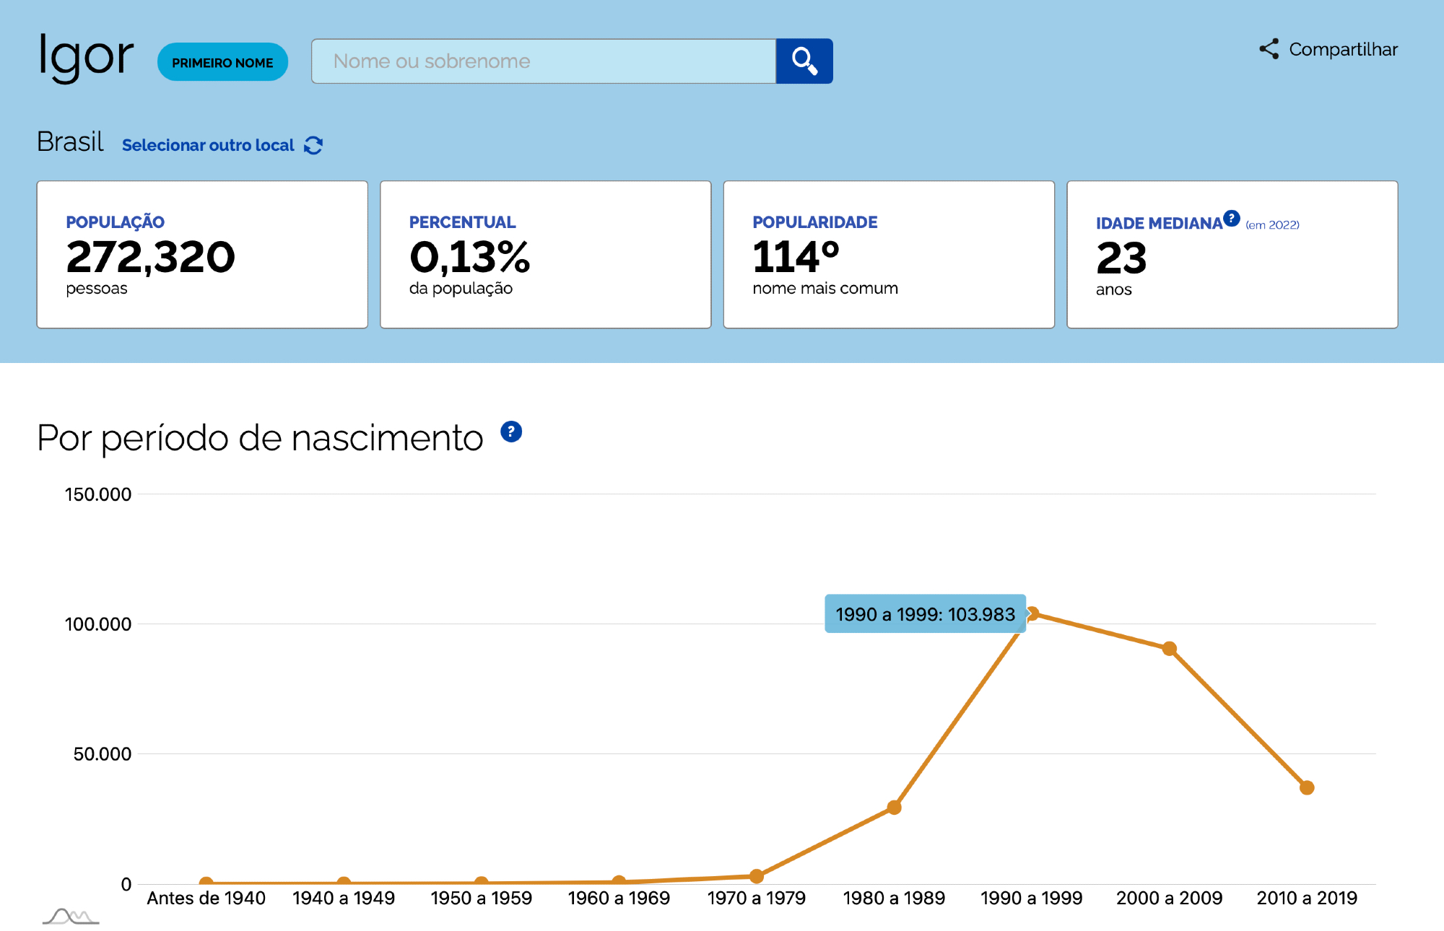Click the Percentual 0,13% card
This screenshot has height=931, width=1444.
545,254
